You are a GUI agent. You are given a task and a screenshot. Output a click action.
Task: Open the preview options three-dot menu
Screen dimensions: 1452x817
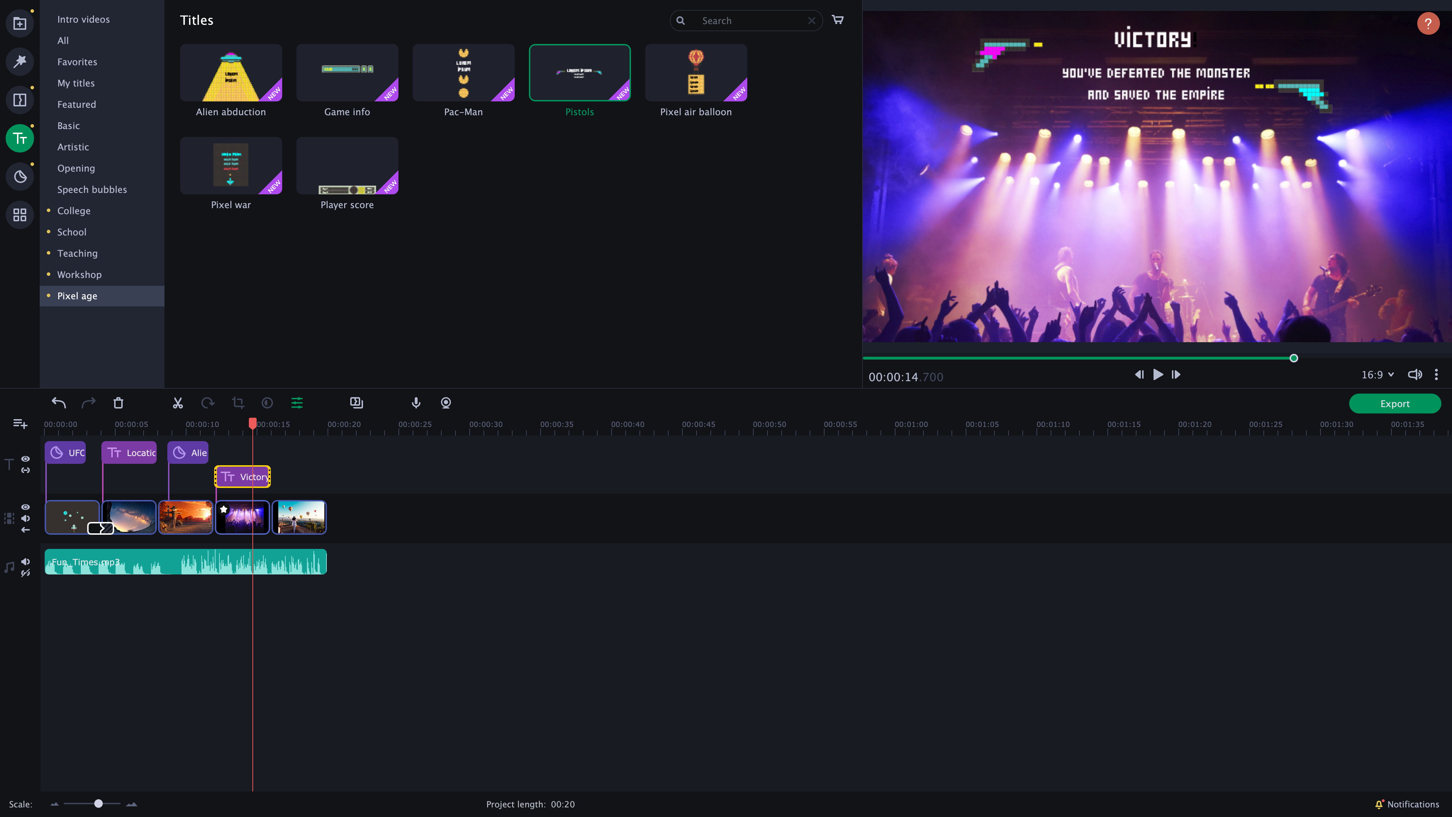pos(1436,374)
